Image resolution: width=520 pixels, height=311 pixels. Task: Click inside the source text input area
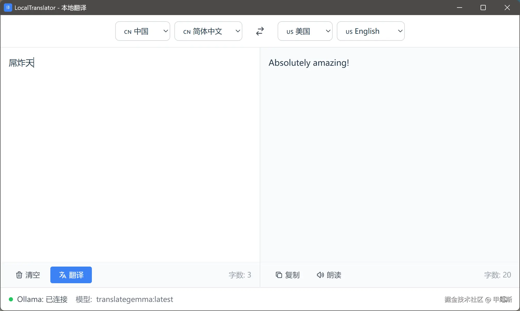(130, 156)
